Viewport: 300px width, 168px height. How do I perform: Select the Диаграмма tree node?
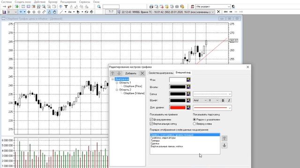pos(122,79)
